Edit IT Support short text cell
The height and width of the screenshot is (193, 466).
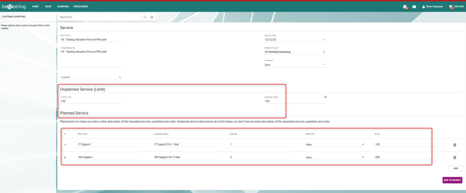(109, 145)
